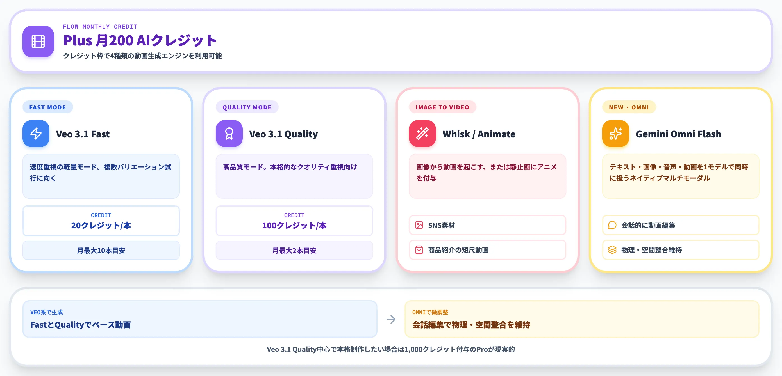Click the 画像から動画を起こす description
The height and width of the screenshot is (376, 782).
pos(487,172)
